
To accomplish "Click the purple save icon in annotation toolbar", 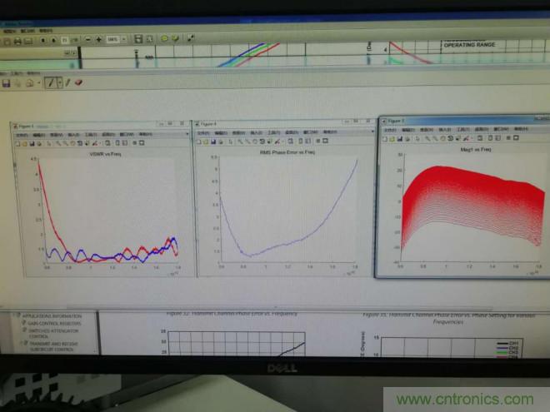I will (x=7, y=83).
